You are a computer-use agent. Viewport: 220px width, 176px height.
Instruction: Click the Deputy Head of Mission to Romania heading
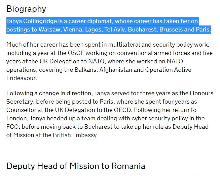point(76,166)
